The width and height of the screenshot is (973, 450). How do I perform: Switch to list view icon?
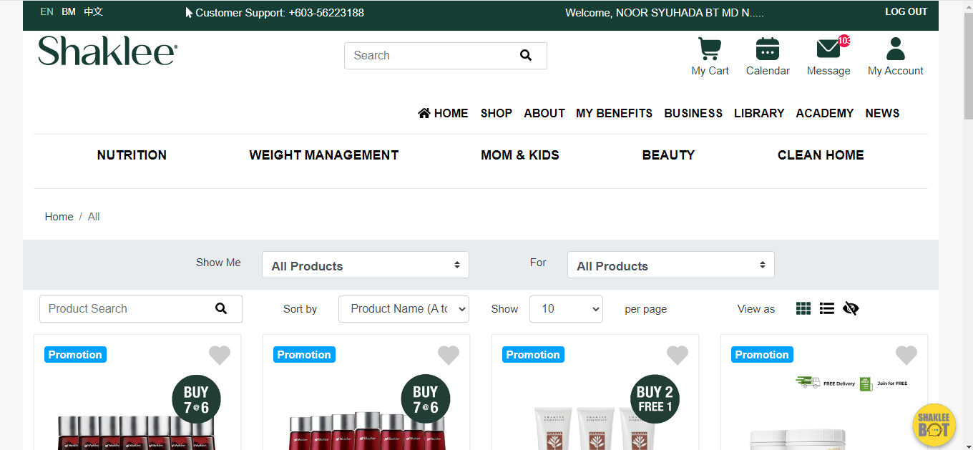(x=827, y=308)
